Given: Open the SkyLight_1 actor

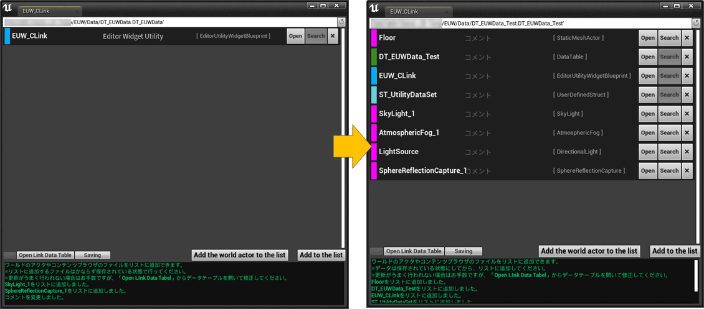Looking at the screenshot, I should [648, 114].
